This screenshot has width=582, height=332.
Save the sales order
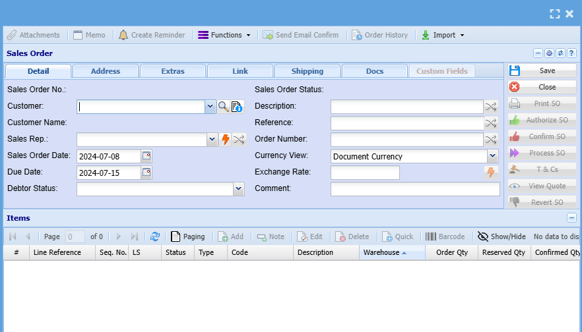[542, 70]
